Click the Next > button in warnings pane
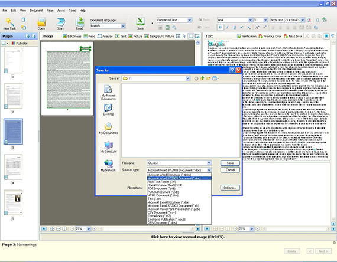The width and height of the screenshot is (337, 262). [323, 251]
